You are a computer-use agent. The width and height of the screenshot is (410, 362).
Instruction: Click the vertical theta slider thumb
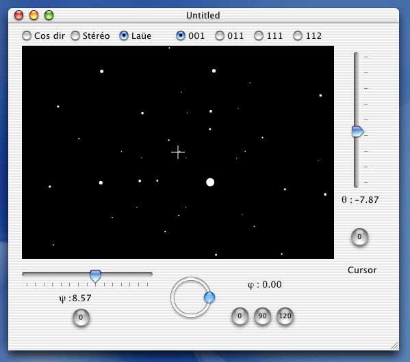point(358,131)
